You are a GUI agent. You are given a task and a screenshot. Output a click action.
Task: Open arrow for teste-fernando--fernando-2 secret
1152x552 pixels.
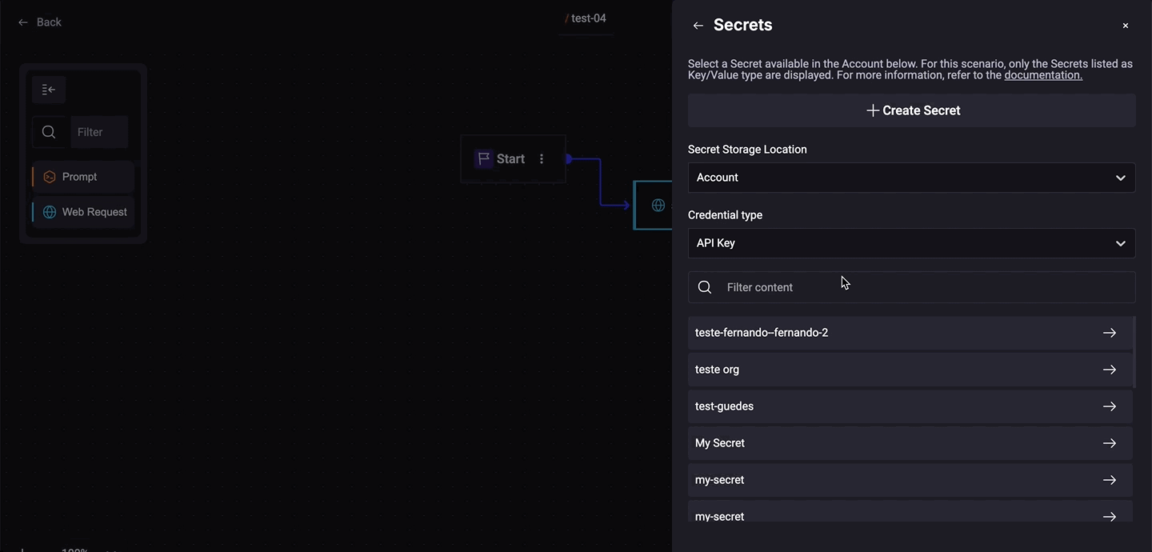coord(1109,333)
